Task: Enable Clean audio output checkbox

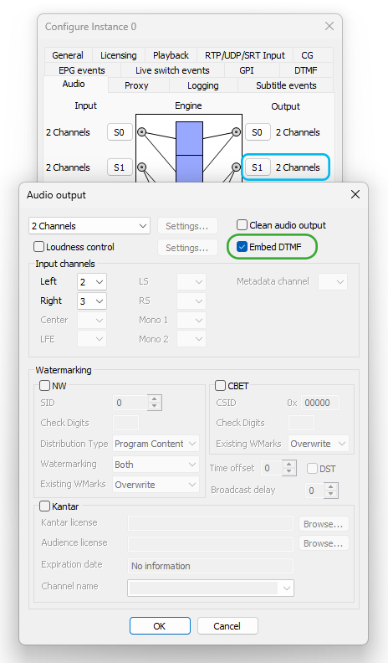Action: pos(242,225)
